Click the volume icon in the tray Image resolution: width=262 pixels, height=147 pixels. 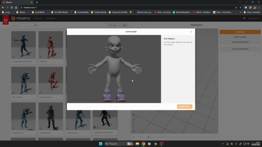pos(248,144)
